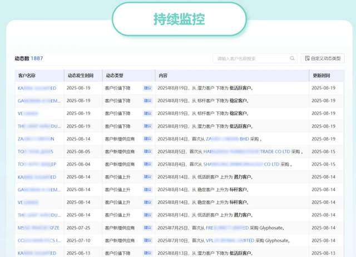Open customer ME…FZE link
Viewport: 356px width, 257px height.
coord(38,228)
